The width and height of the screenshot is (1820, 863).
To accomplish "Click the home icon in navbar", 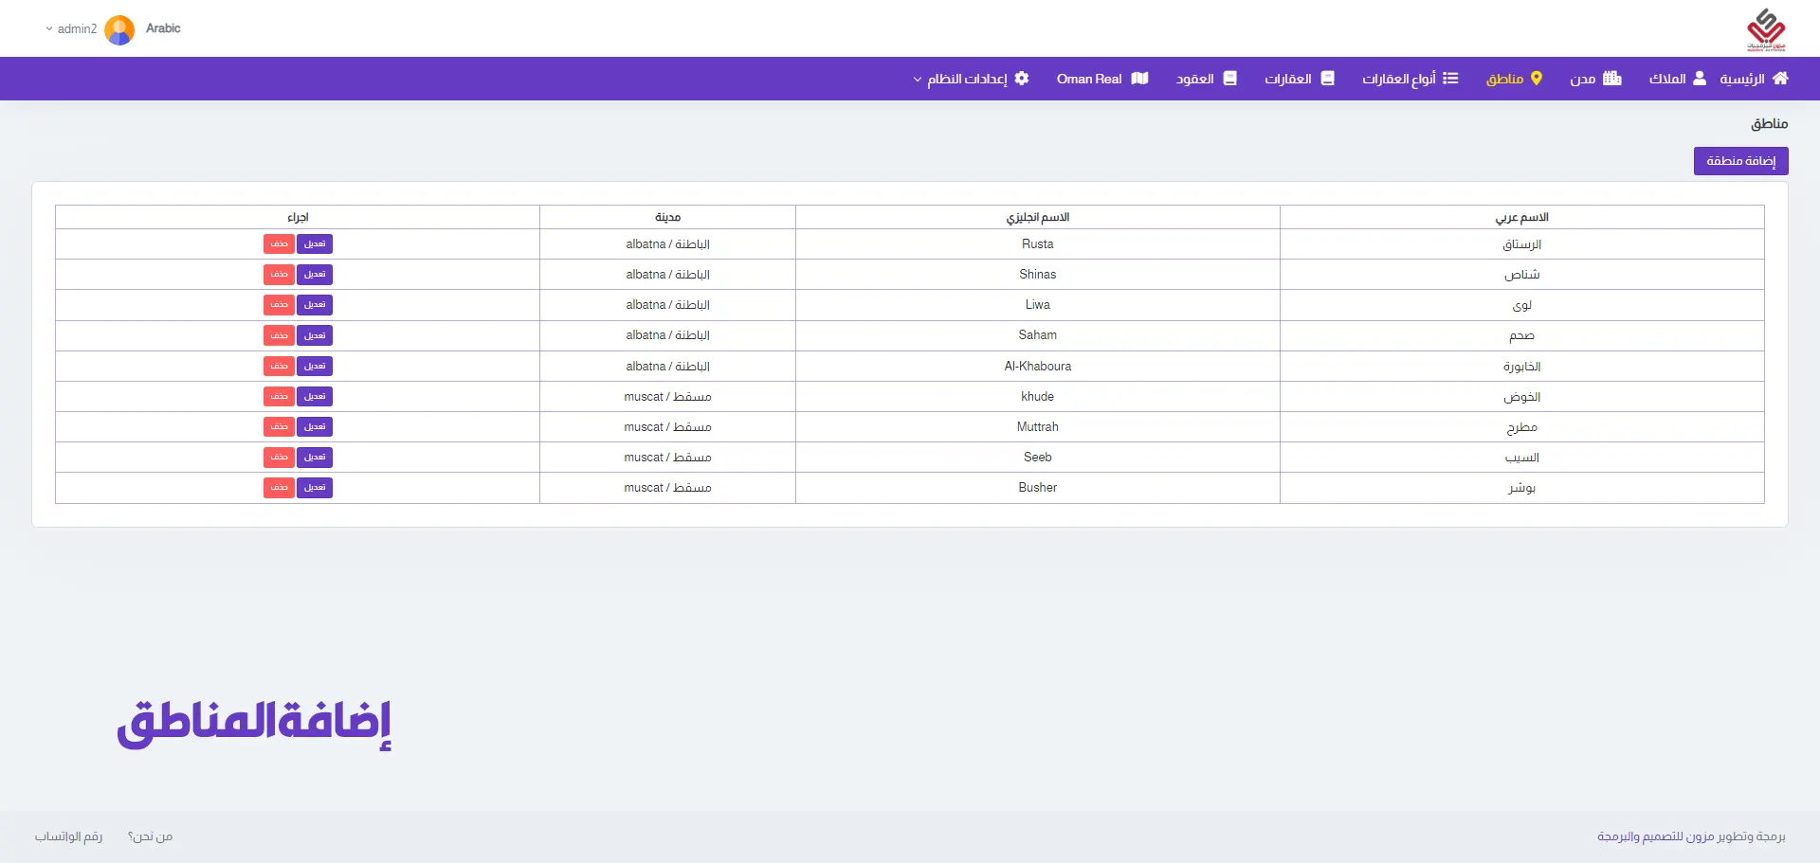I will [1780, 79].
